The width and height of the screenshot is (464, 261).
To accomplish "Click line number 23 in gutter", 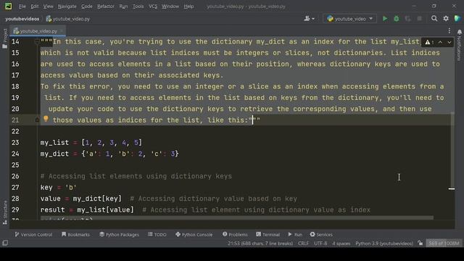I will (x=15, y=143).
